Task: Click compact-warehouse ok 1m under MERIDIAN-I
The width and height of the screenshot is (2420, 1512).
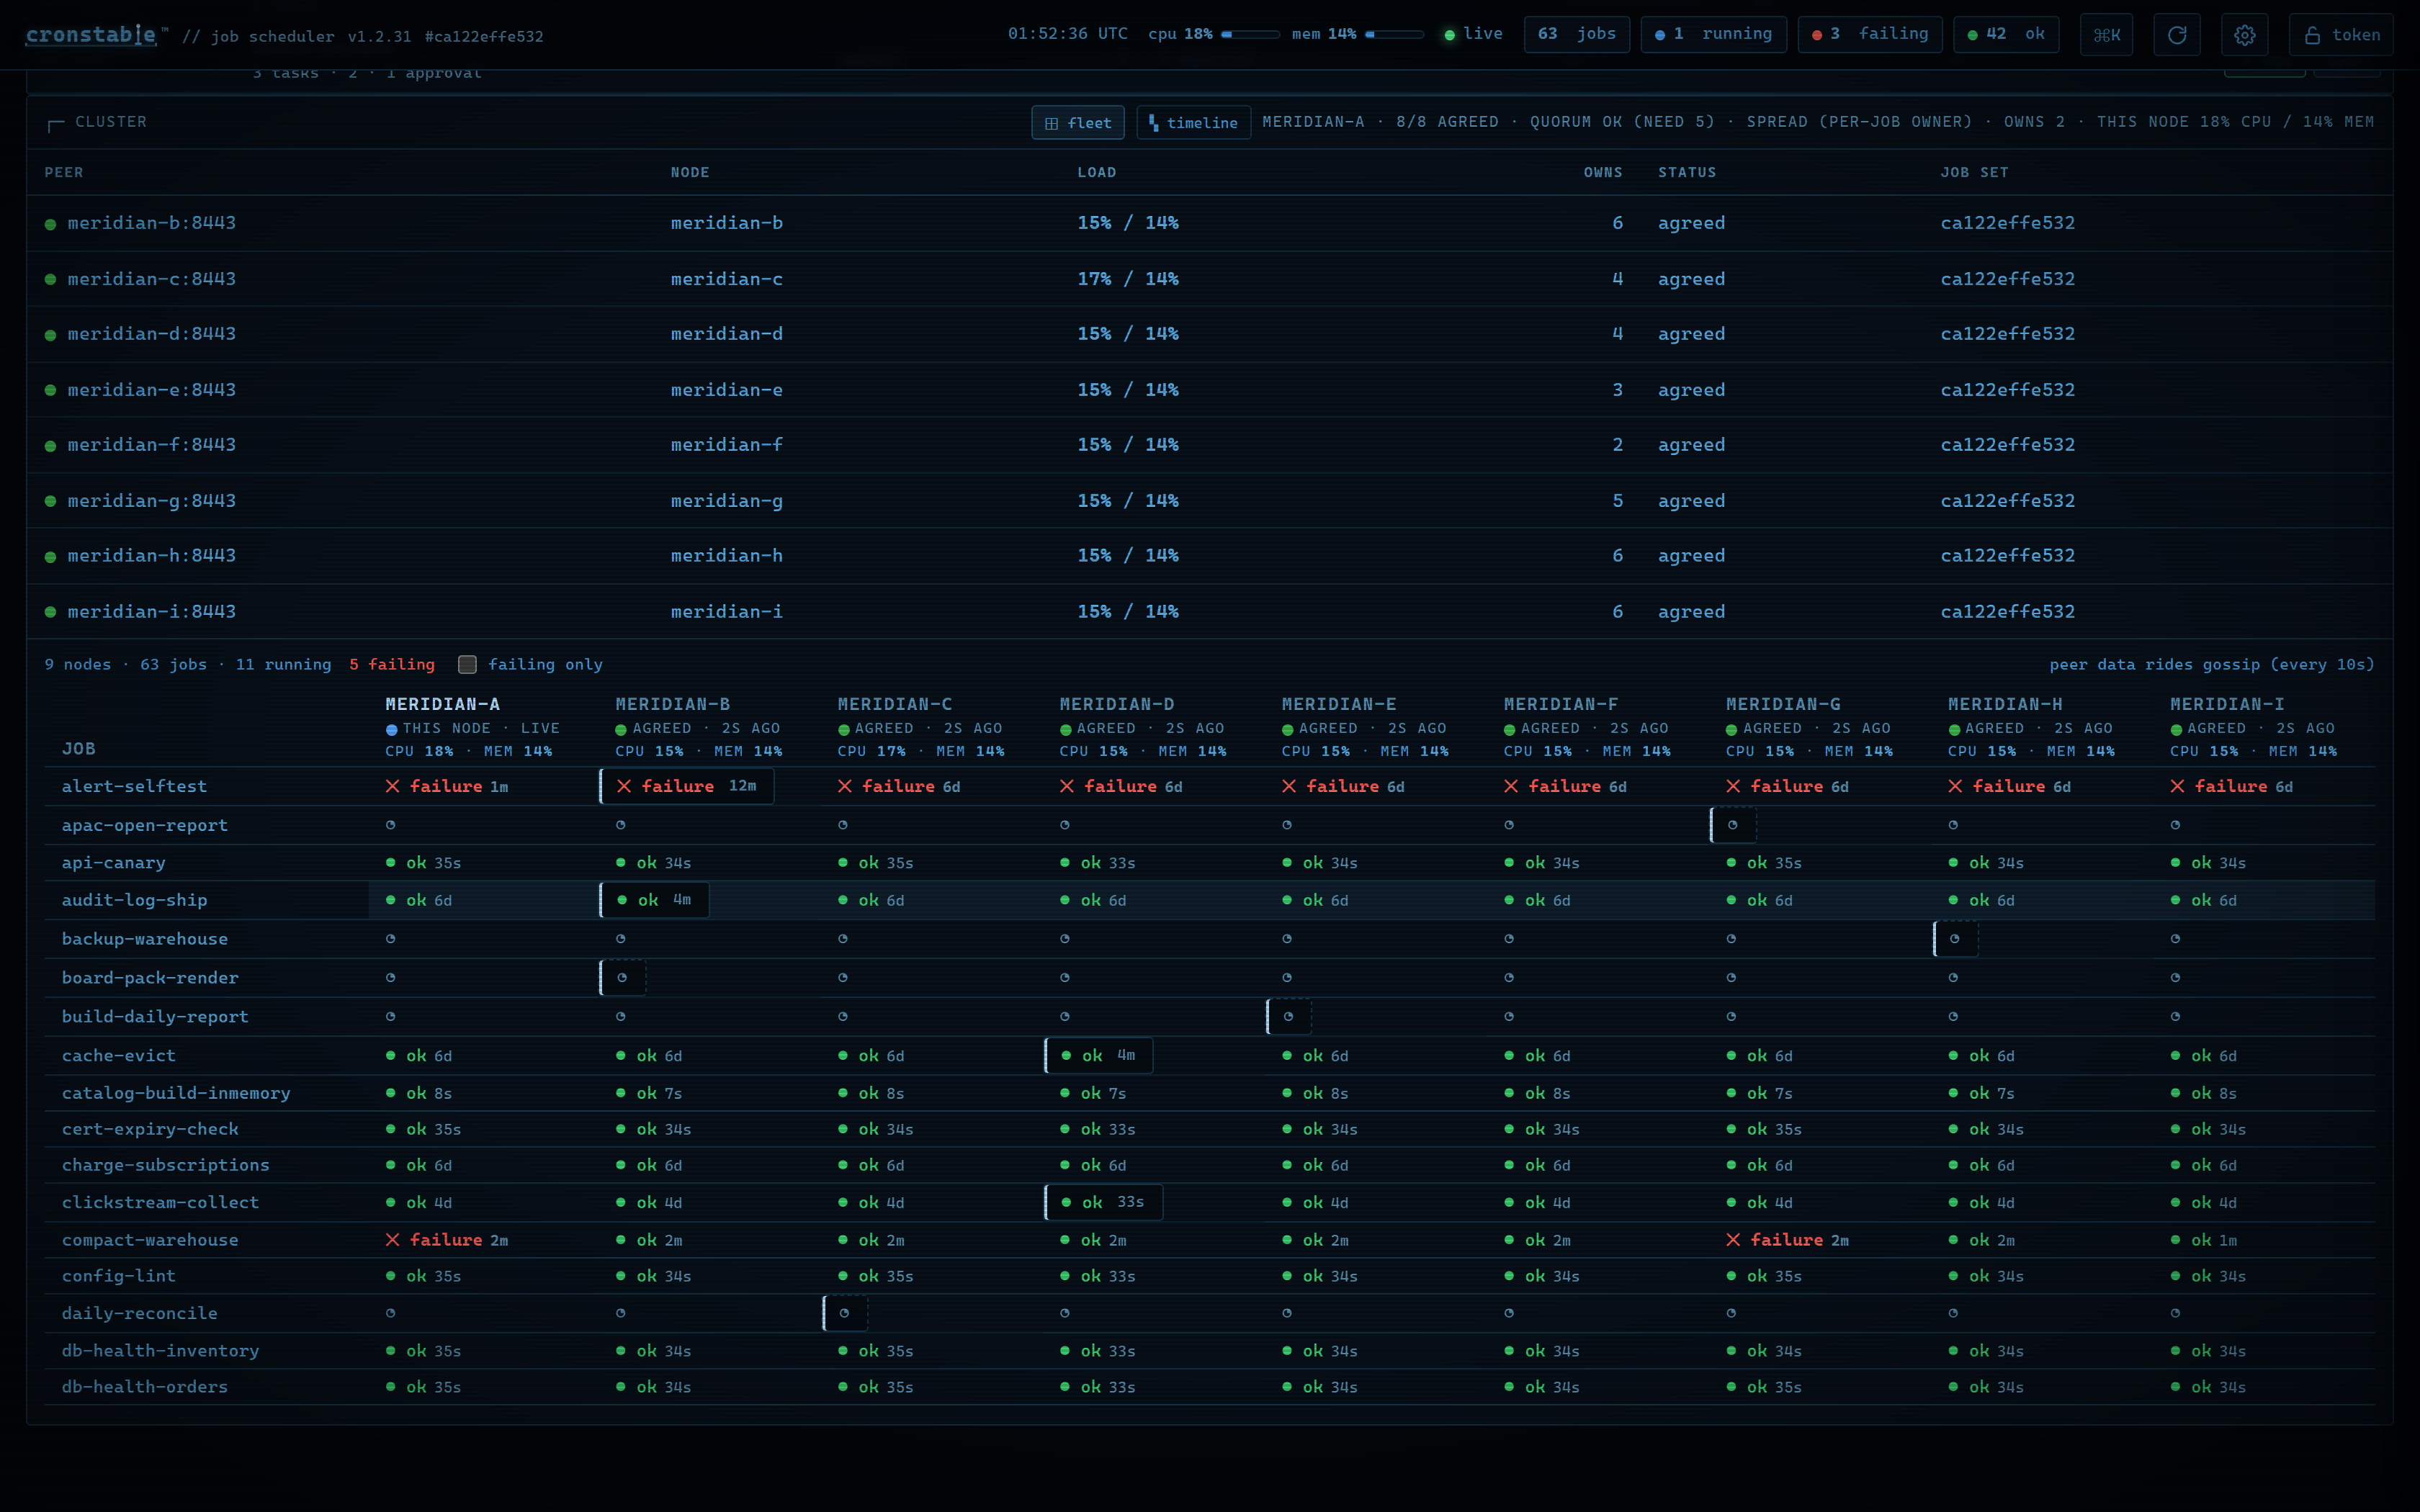Action: [2204, 1241]
